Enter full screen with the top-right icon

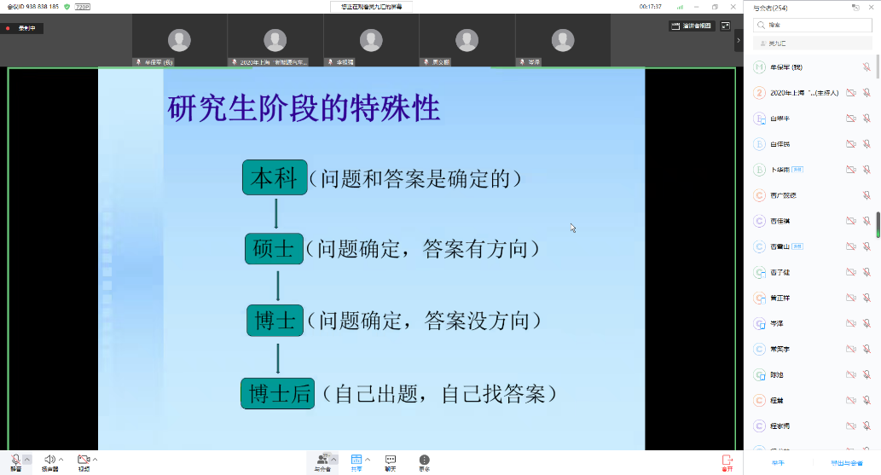(x=726, y=26)
